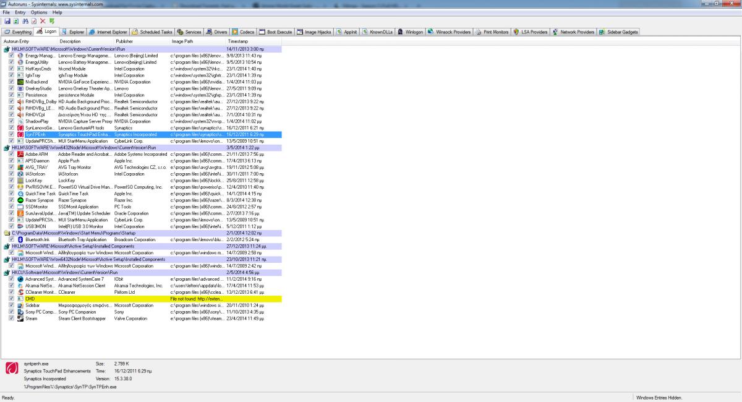
Task: Click the QuickTime Task entry icon
Action: pos(20,194)
